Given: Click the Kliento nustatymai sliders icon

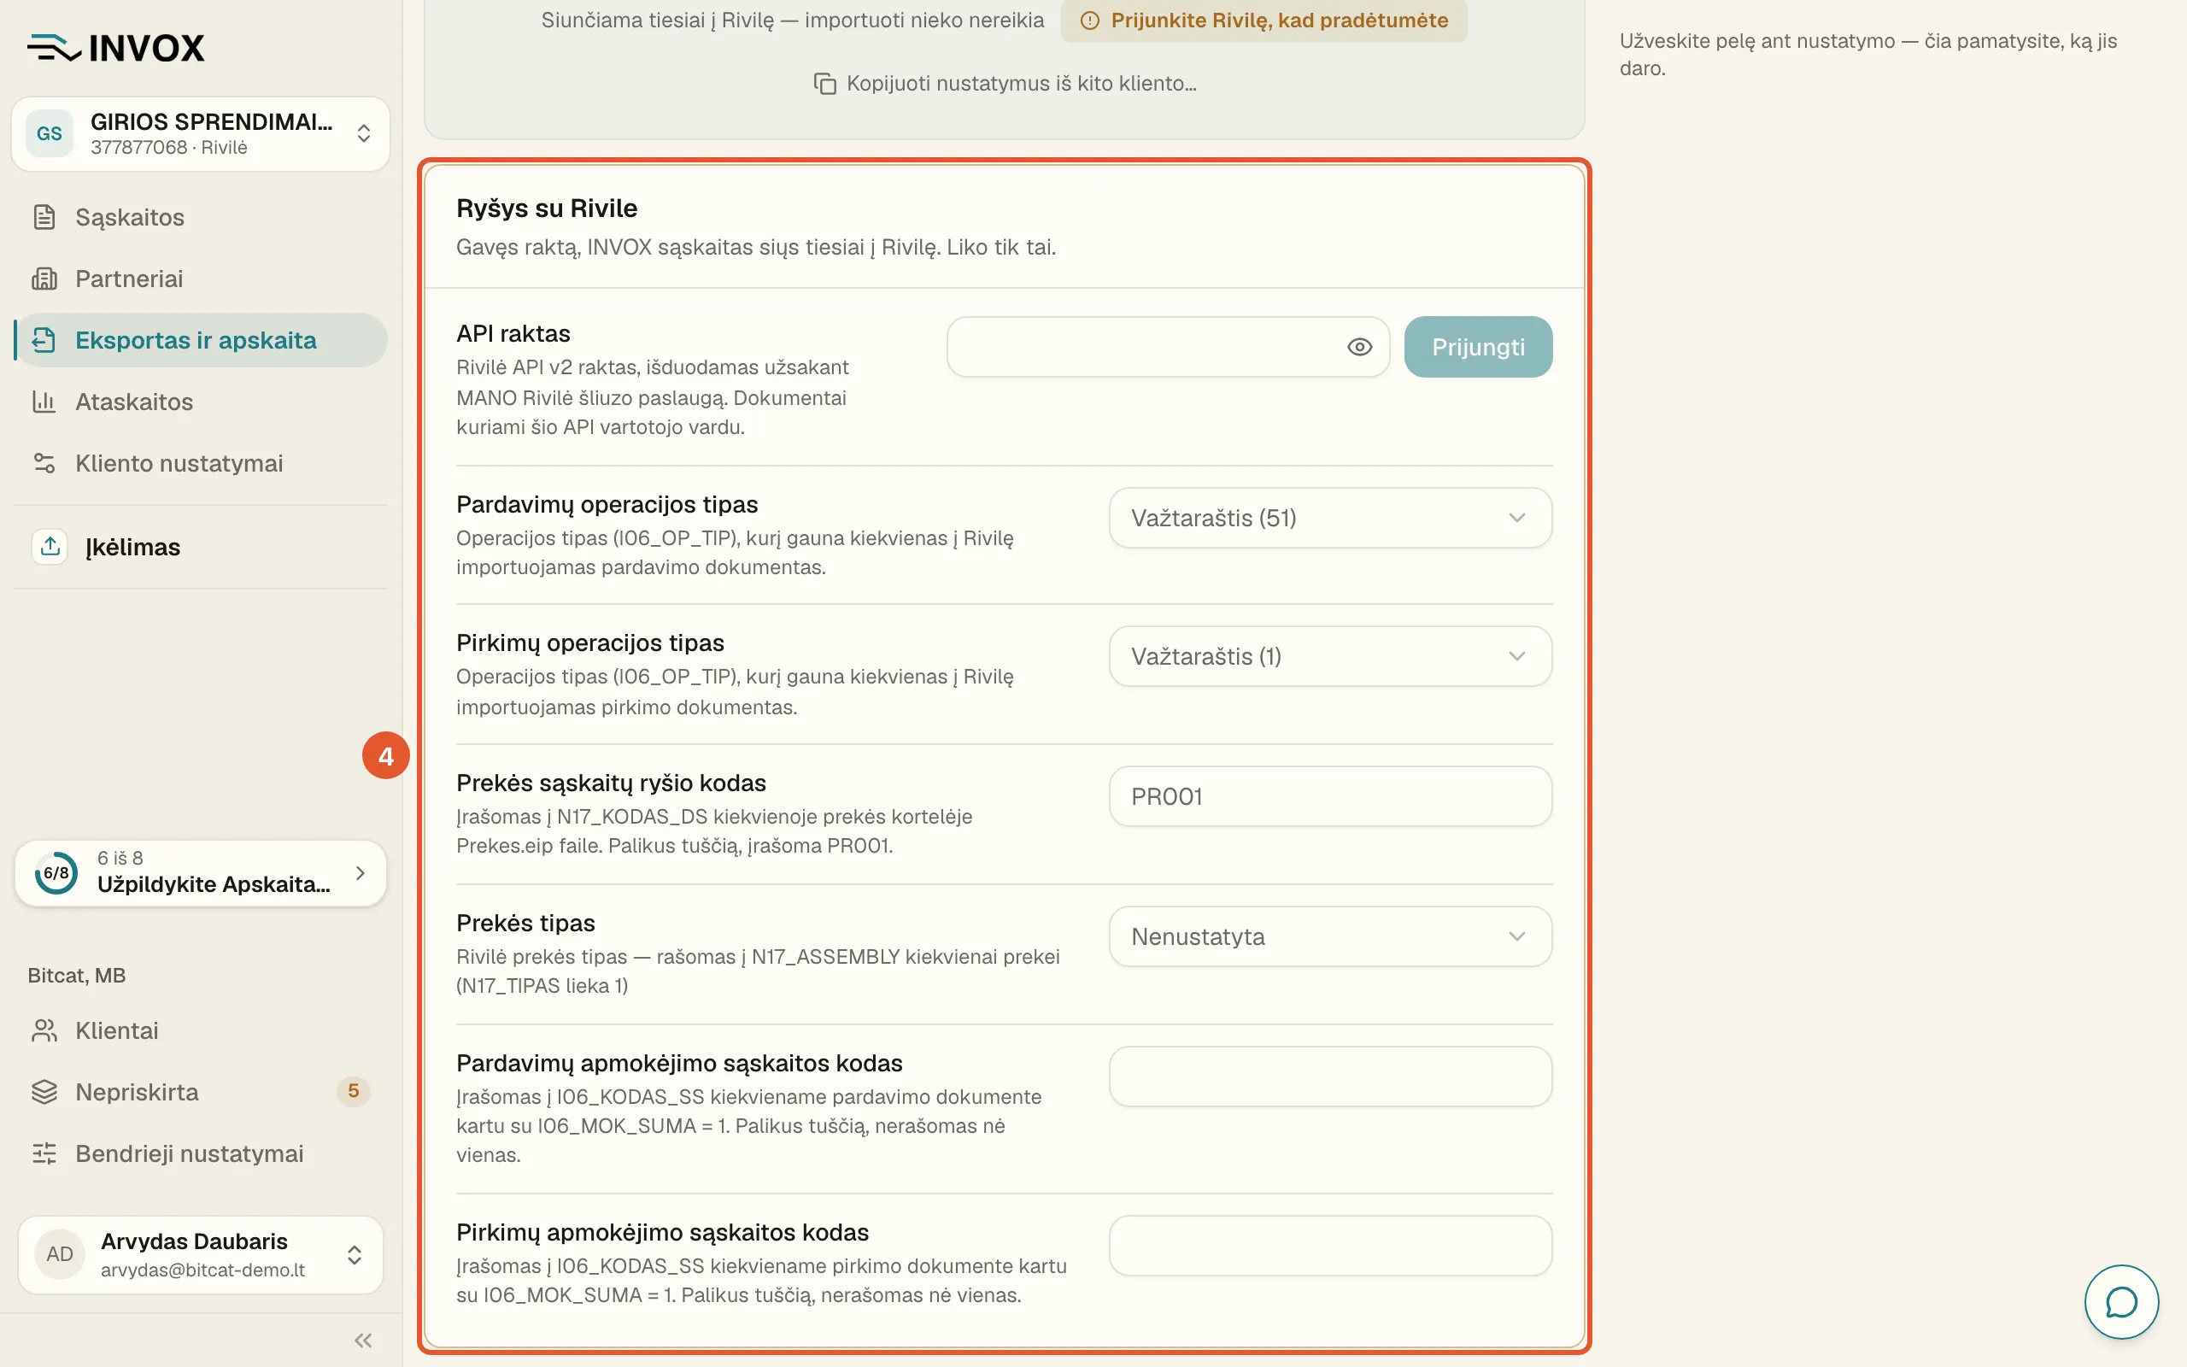Looking at the screenshot, I should click(44, 463).
